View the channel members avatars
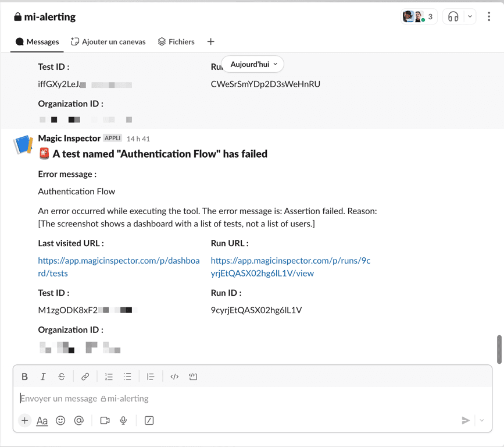The image size is (504, 447). tap(419, 16)
